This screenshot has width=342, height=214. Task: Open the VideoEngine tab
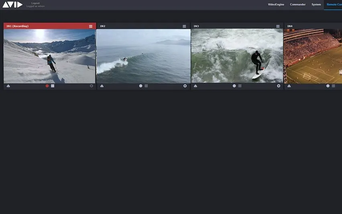click(x=276, y=4)
